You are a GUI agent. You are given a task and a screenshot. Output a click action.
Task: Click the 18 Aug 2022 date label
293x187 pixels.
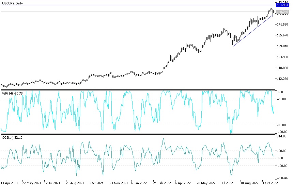click(249, 183)
